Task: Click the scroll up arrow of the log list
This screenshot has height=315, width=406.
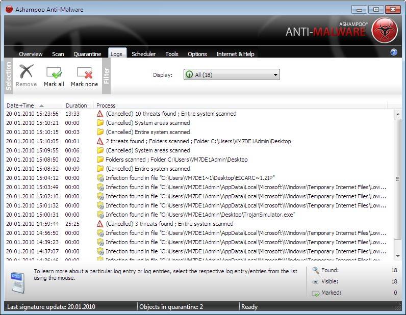Action: tap(398, 114)
